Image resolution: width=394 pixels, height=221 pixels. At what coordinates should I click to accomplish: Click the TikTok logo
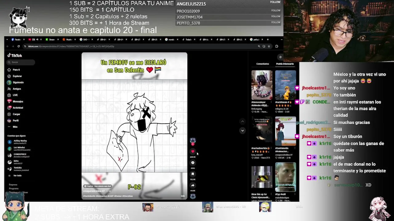coord(15,56)
